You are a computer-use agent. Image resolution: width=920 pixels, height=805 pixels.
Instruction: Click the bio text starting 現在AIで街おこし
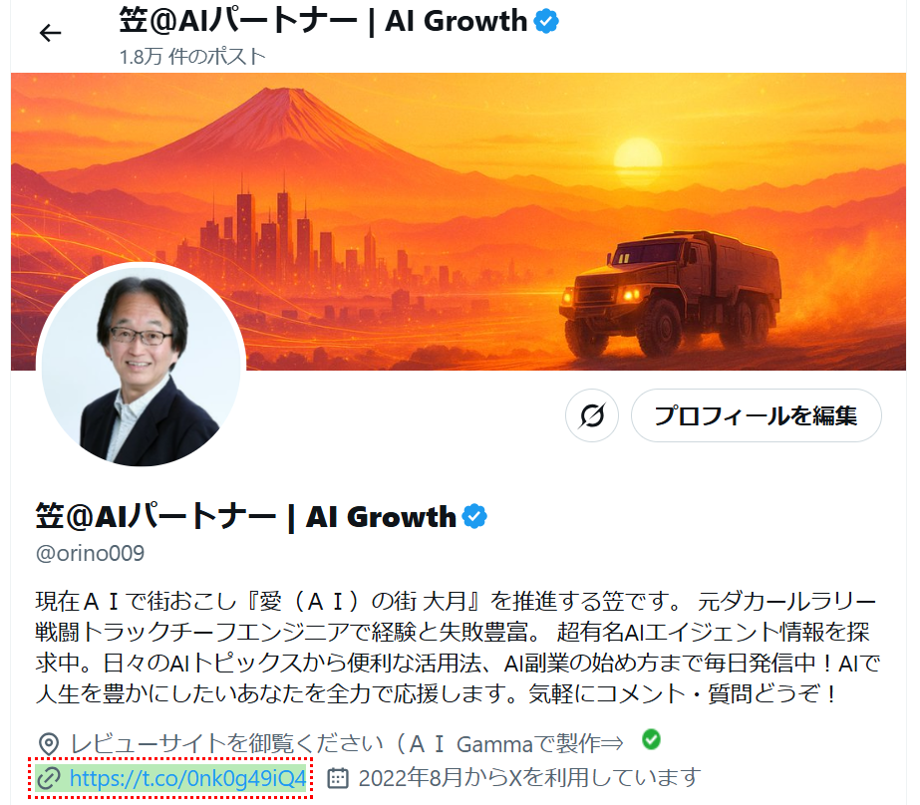[x=458, y=648]
